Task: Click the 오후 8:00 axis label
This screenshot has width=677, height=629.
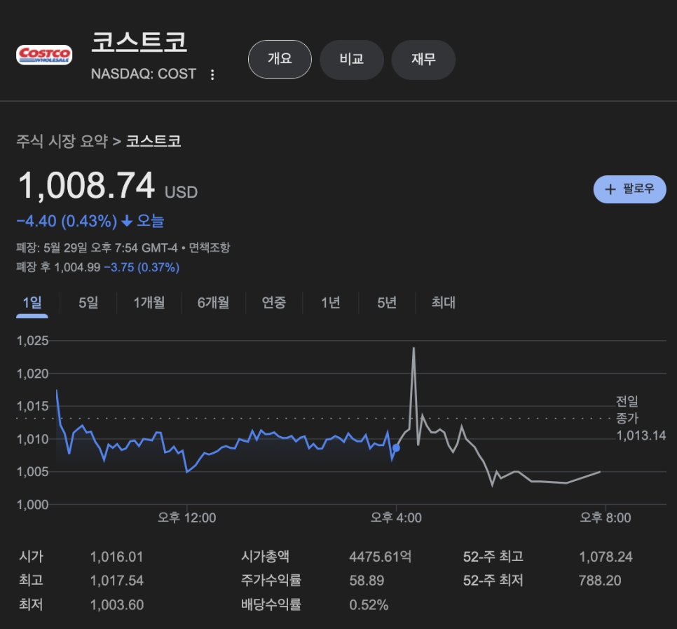Action: [606, 518]
